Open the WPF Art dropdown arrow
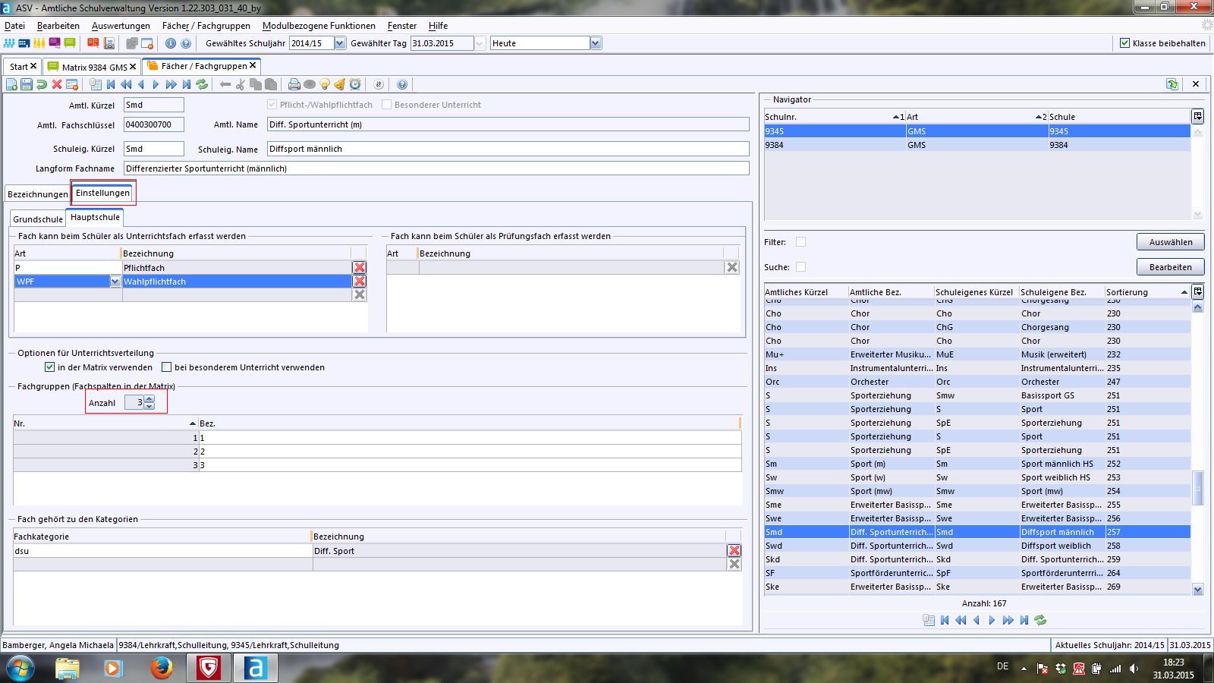The width and height of the screenshot is (1214, 683). coord(115,282)
